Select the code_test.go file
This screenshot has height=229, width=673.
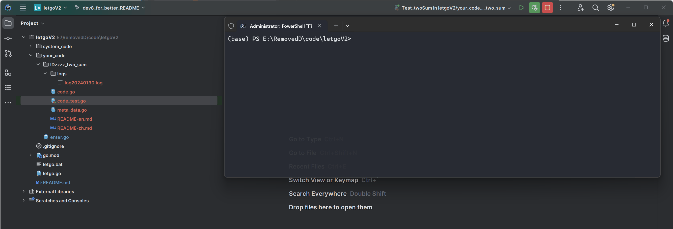(x=71, y=101)
